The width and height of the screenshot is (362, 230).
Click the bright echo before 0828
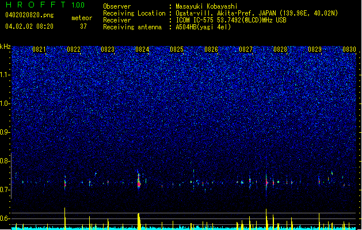coord(266,182)
